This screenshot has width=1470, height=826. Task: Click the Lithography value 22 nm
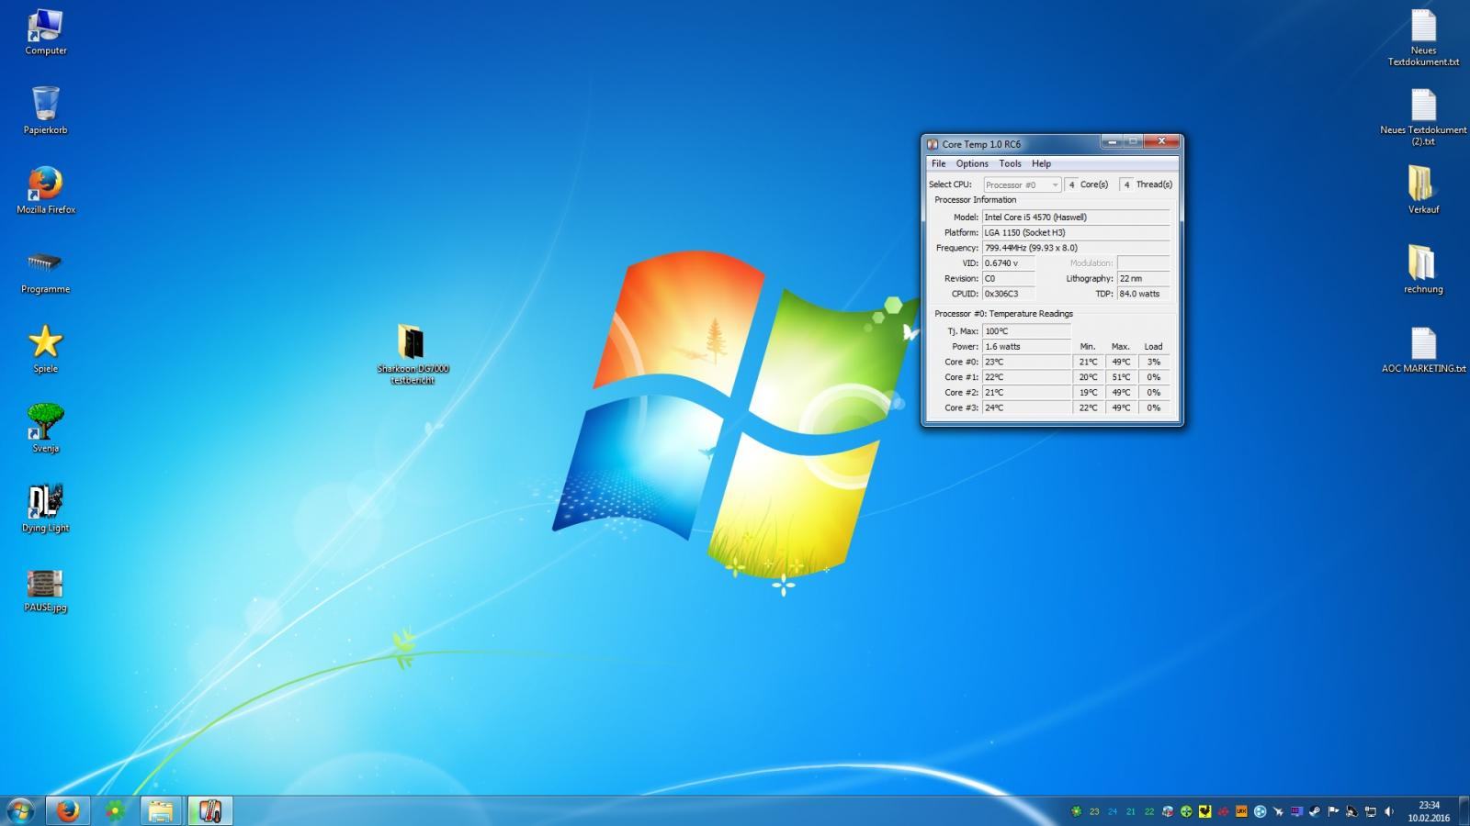1143,278
